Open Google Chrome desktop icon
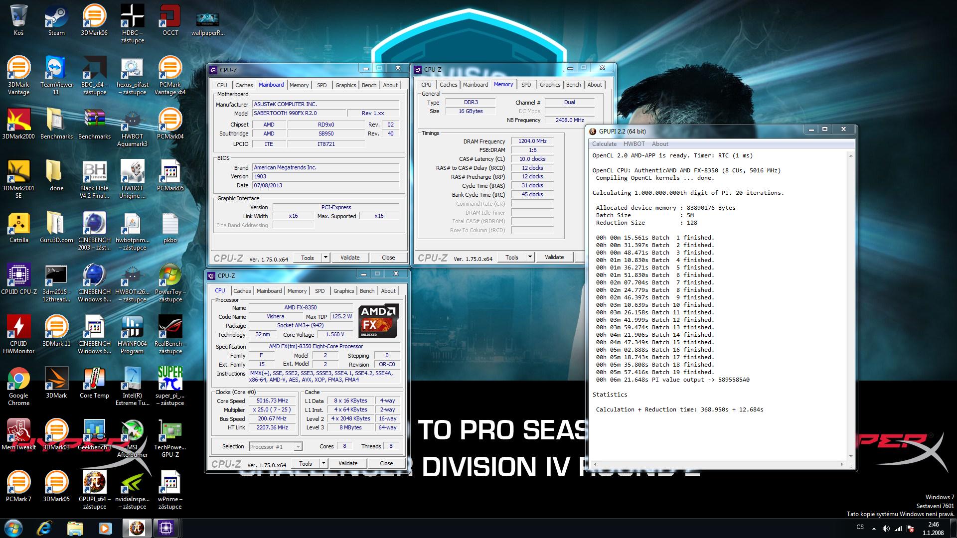The image size is (957, 538). [18, 387]
